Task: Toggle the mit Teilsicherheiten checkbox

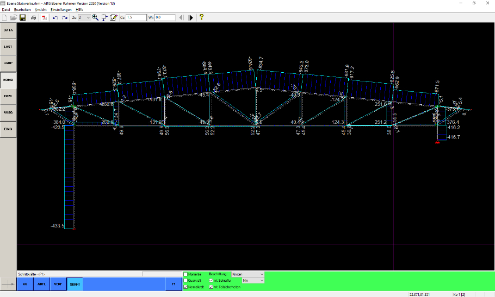Action: pyautogui.click(x=211, y=287)
